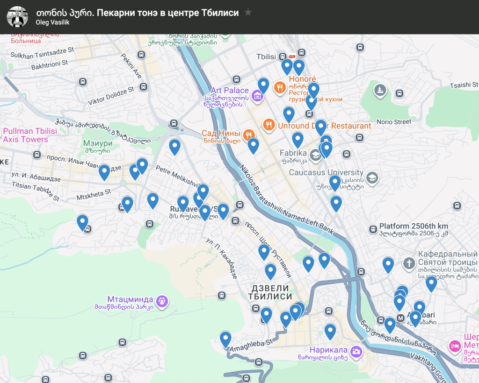Open the Мзиури park label
Viewport: 479px width, 383px height.
(x=98, y=146)
